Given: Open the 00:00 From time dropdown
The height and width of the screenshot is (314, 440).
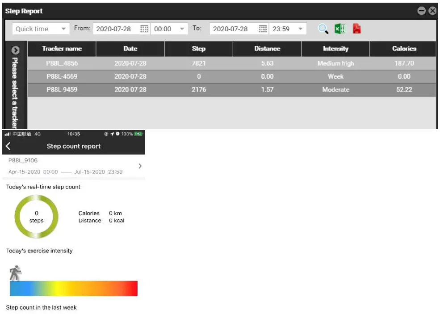Looking at the screenshot, I should pos(169,29).
